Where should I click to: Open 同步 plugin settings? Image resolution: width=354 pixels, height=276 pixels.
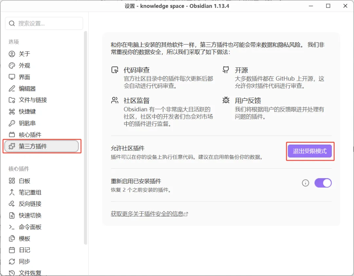click(x=42, y=262)
